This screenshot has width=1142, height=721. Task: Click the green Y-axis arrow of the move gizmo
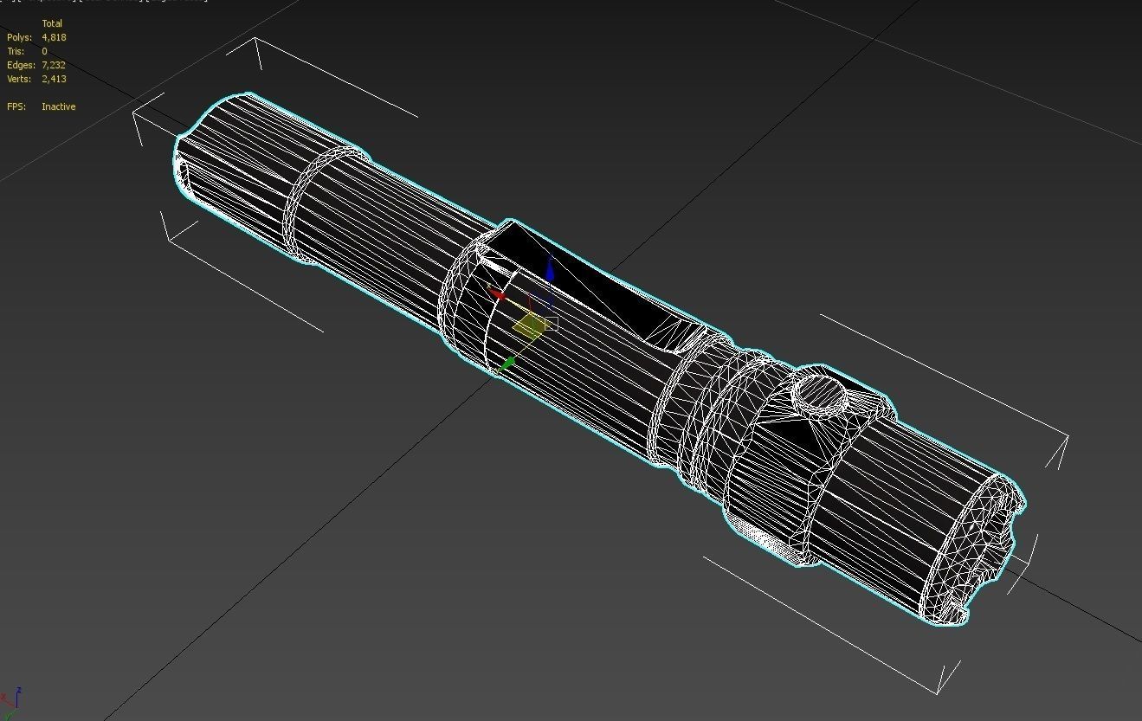(509, 362)
